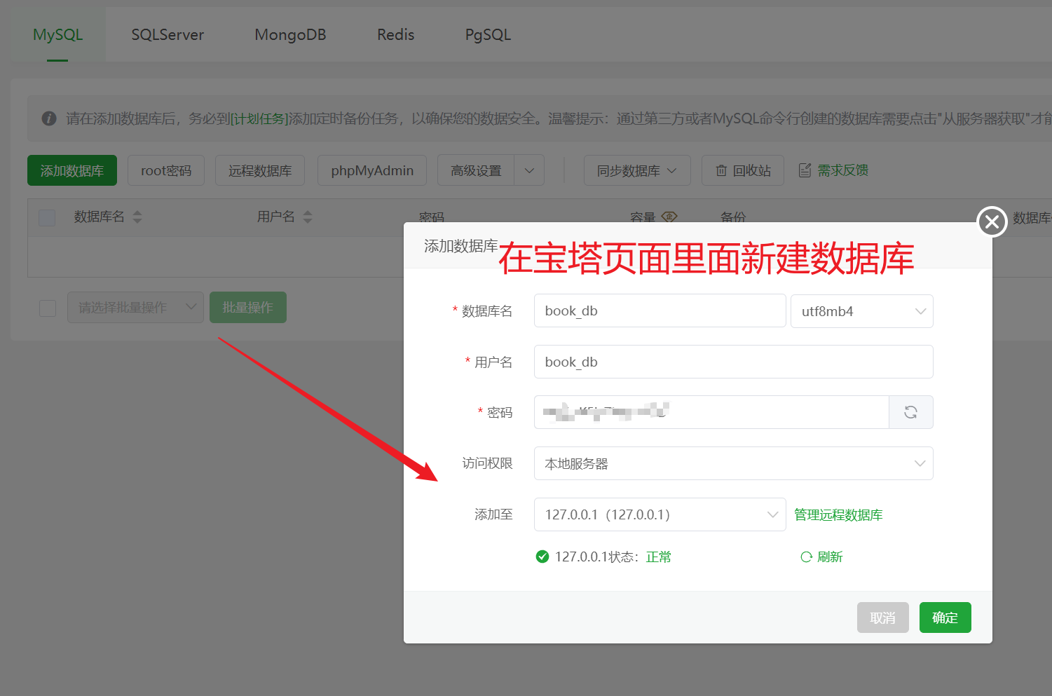Switch to the MySQL tab
1052x696 pixels.
[x=57, y=34]
